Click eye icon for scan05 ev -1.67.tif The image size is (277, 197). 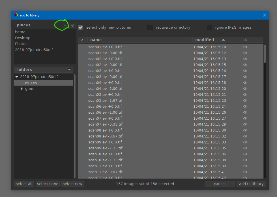click(245, 101)
